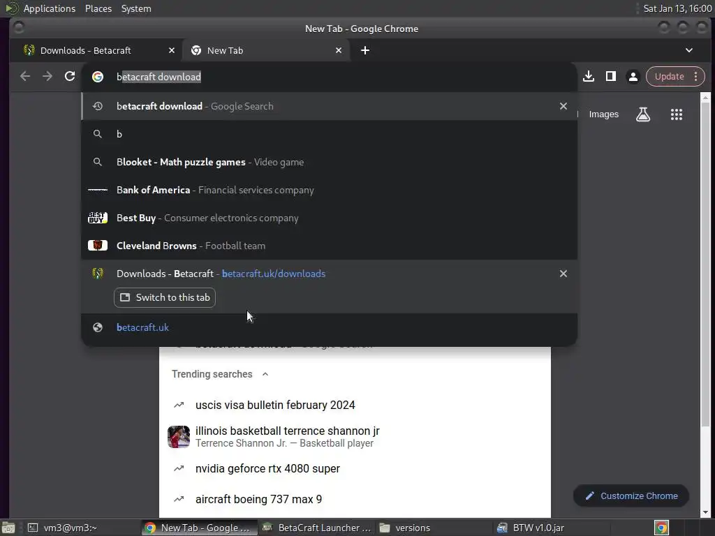Open betacraft.uk suggestion
This screenshot has width=715, height=536.
330,327
